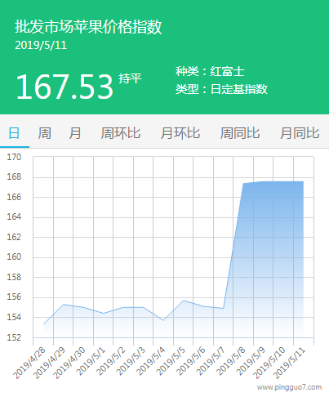Click the chart low point at 2019/5/4
The height and width of the screenshot is (397, 329).
coord(163,320)
